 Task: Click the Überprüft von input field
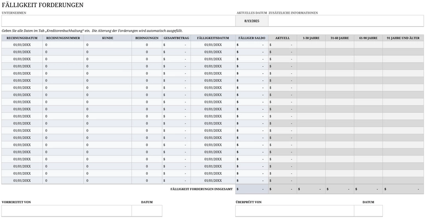[295, 211]
